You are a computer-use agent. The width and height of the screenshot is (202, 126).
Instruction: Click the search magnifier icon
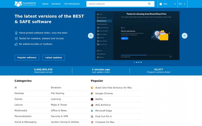pos(149,4)
